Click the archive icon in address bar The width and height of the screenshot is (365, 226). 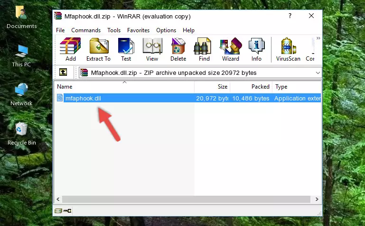[84, 72]
